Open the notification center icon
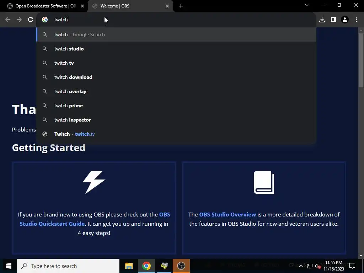364x273 pixels. tap(352, 266)
